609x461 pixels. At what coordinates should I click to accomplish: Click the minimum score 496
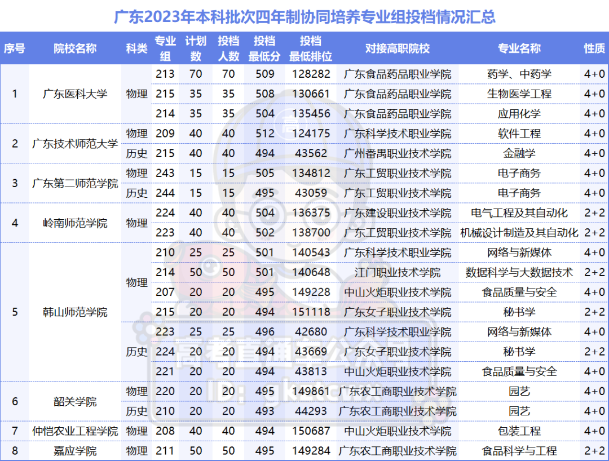[x=265, y=332]
